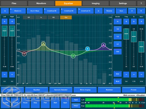Skip to previous track with Prev
Viewport: 146px width, 109px height.
(x=45, y=103)
